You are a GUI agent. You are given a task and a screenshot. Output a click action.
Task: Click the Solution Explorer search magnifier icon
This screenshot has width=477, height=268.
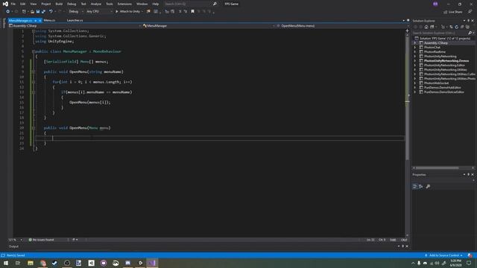pyautogui.click(x=470, y=33)
